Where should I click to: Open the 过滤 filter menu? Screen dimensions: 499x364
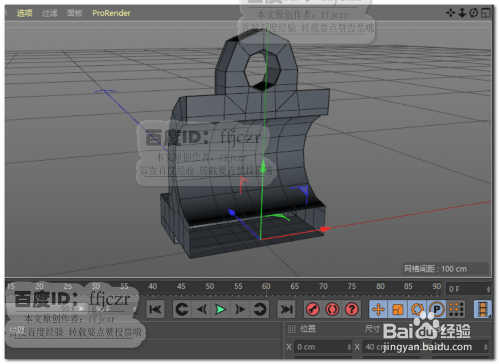(x=49, y=13)
